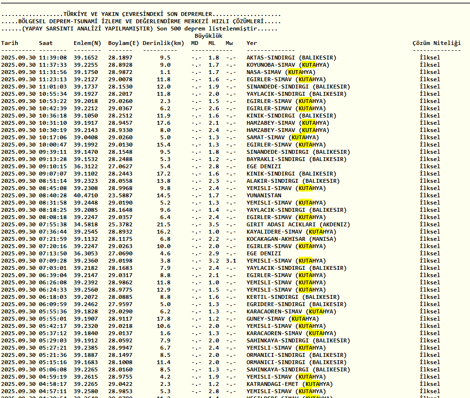Click depth value 21.5
The width and height of the screenshot is (470, 398).
(x=163, y=224)
